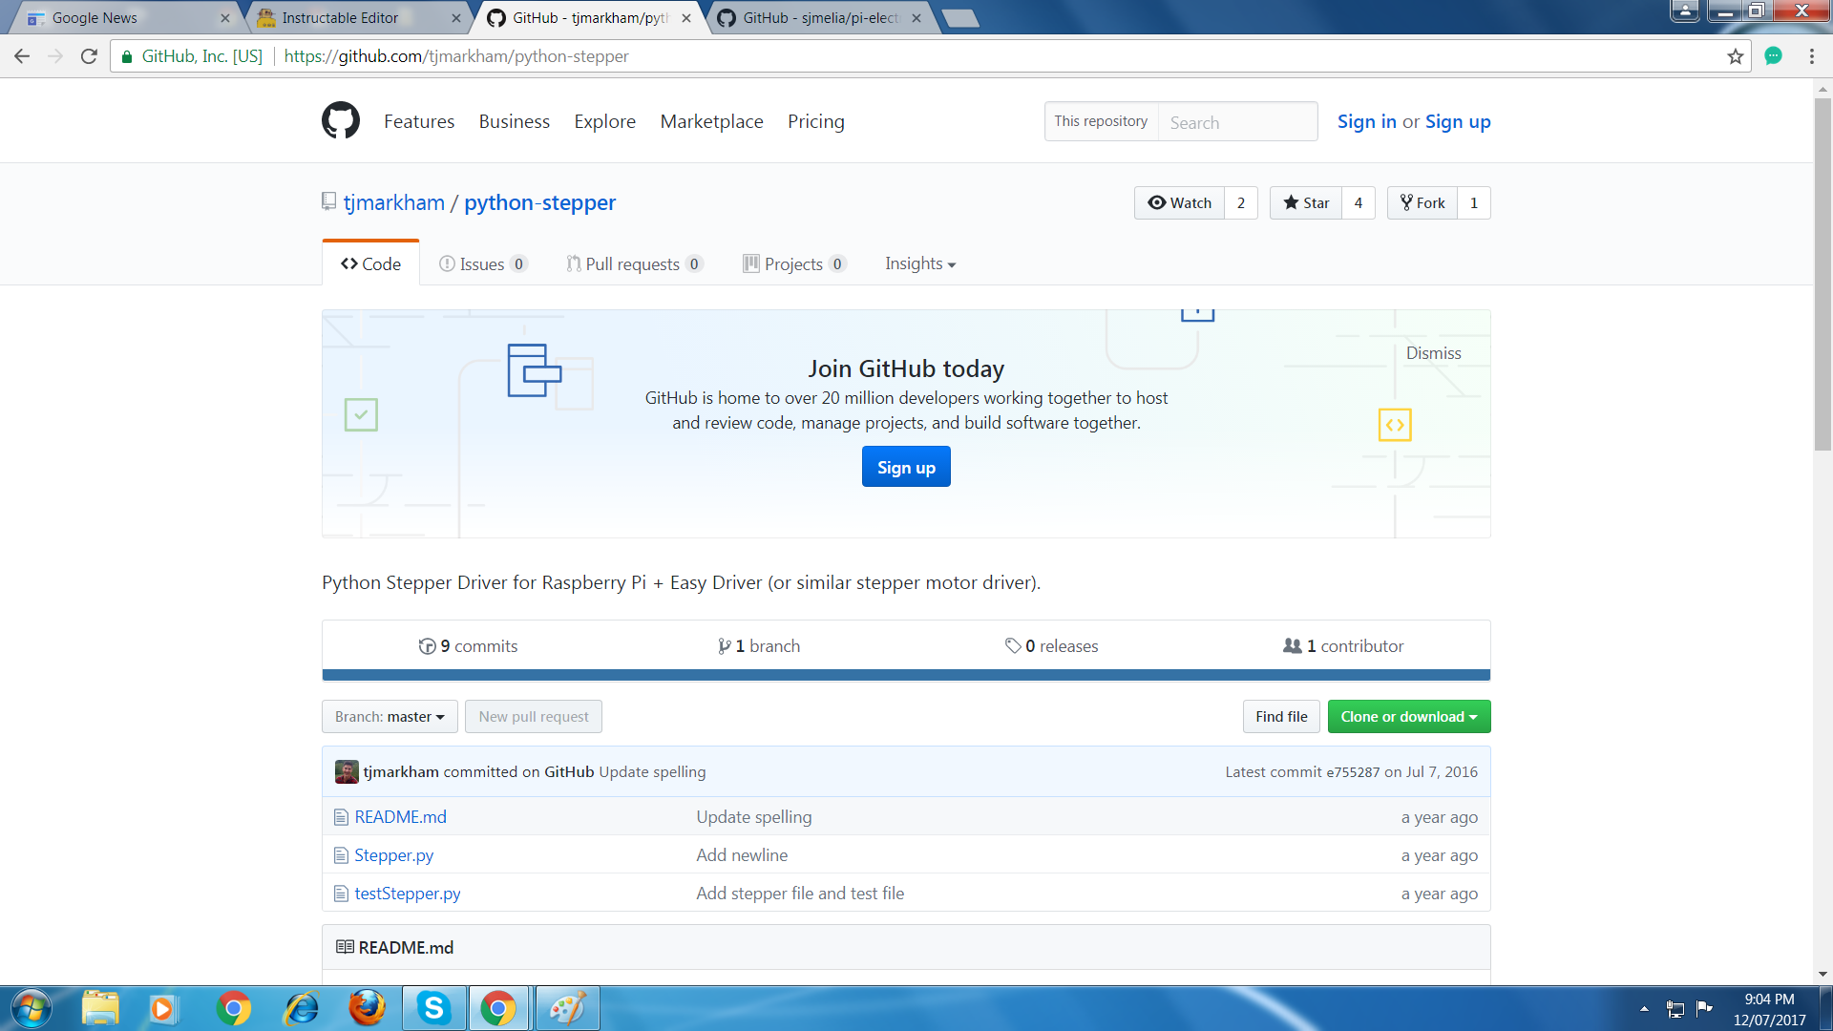This screenshot has height=1031, width=1833.
Task: View the 0 releases link
Action: click(x=1051, y=646)
